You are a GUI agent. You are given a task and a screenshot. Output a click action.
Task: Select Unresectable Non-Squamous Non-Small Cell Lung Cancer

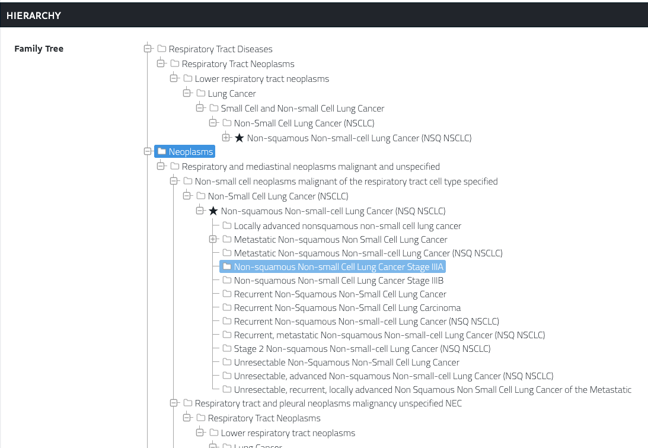point(346,363)
